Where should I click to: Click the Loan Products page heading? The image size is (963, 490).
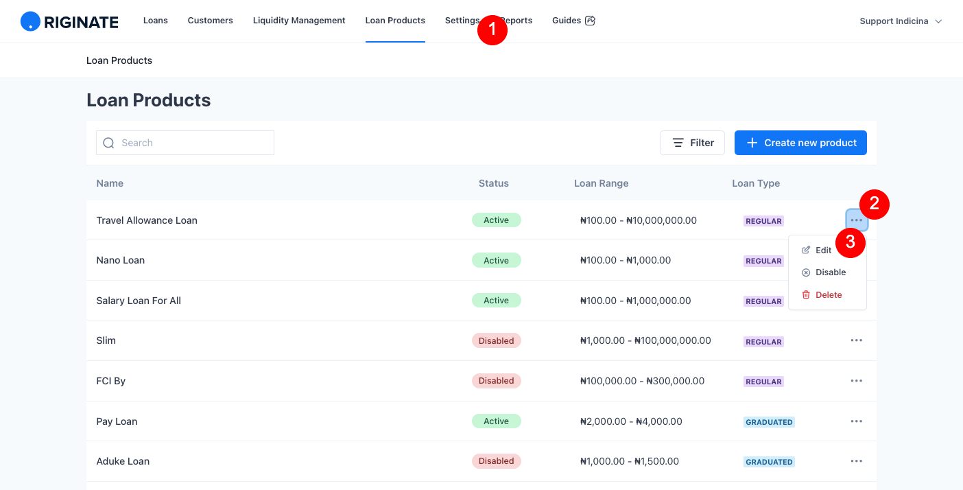[x=149, y=100]
